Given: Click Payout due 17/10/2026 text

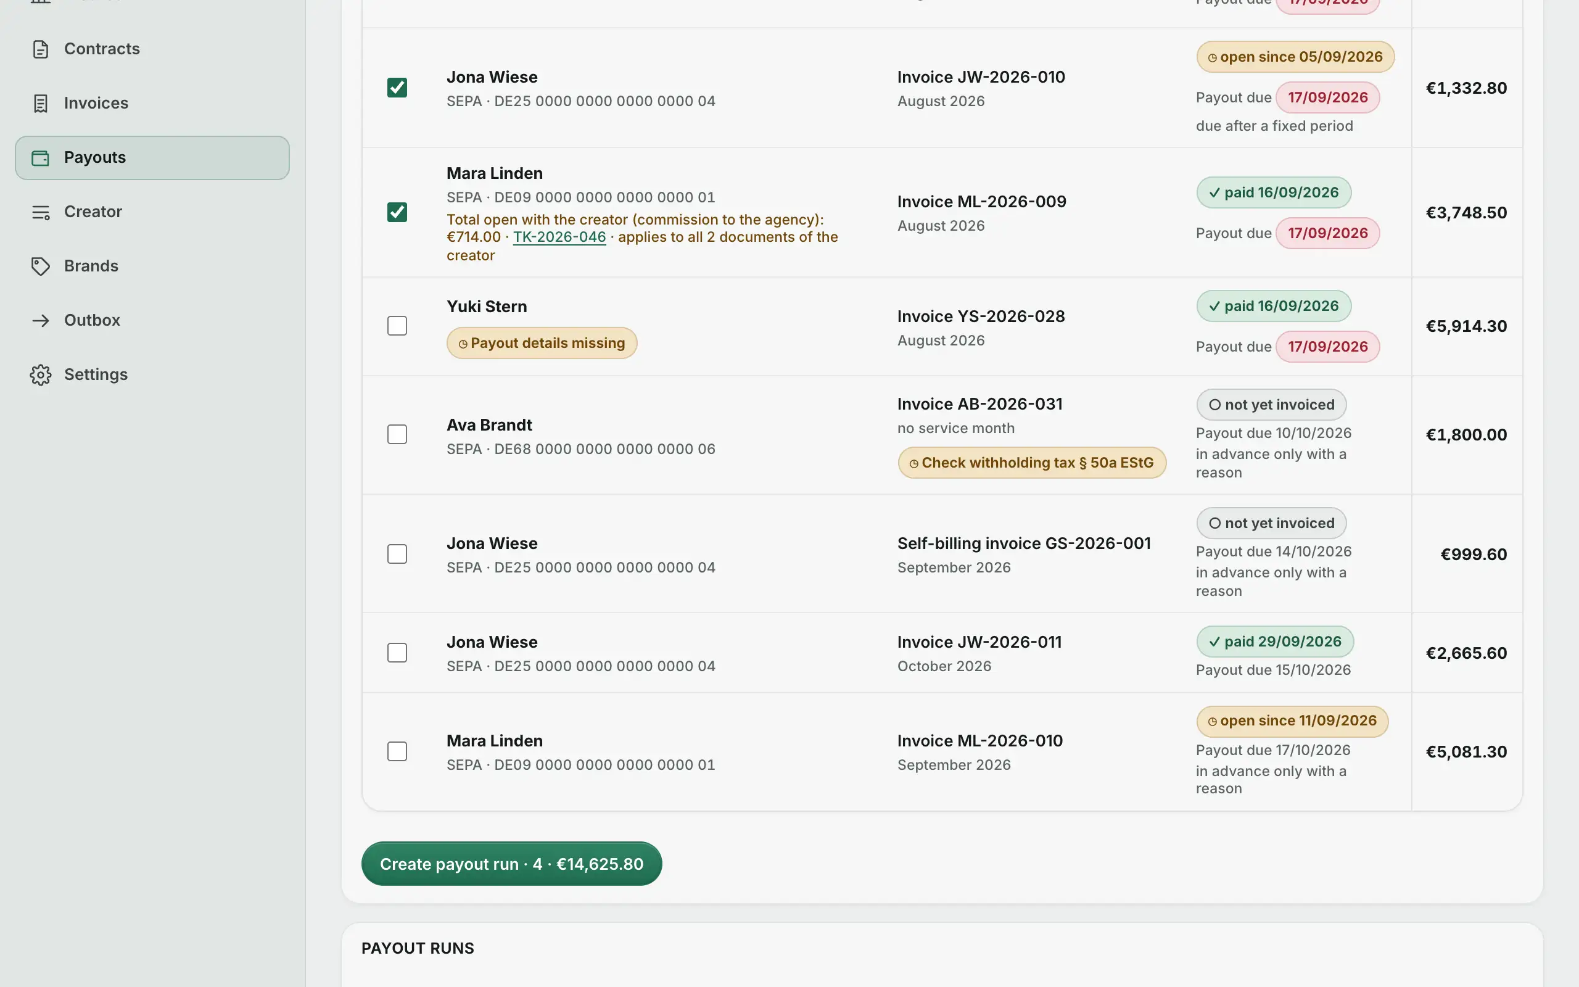Looking at the screenshot, I should tap(1273, 750).
